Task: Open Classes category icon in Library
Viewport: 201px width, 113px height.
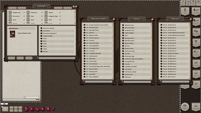Action: 46,12
